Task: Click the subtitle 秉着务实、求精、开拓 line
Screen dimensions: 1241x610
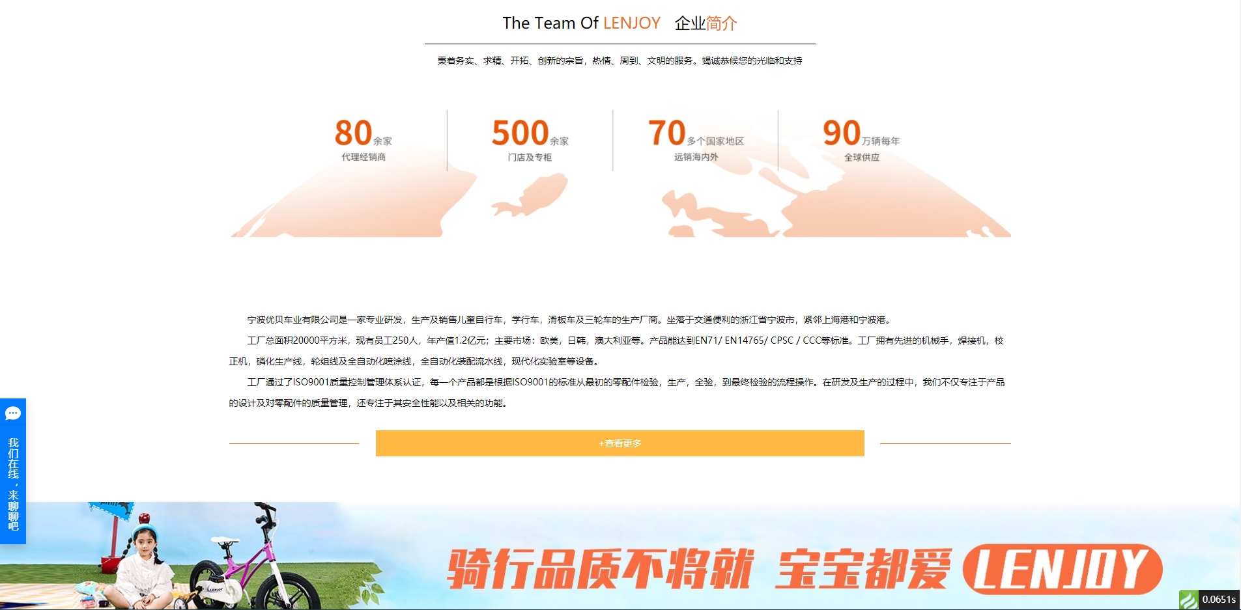Action: (x=620, y=61)
